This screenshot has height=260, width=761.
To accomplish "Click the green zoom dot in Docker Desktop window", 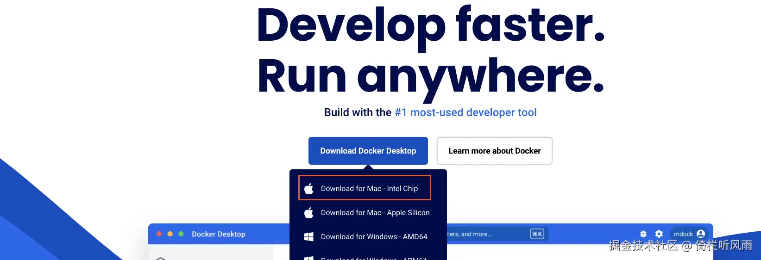I will tap(181, 234).
